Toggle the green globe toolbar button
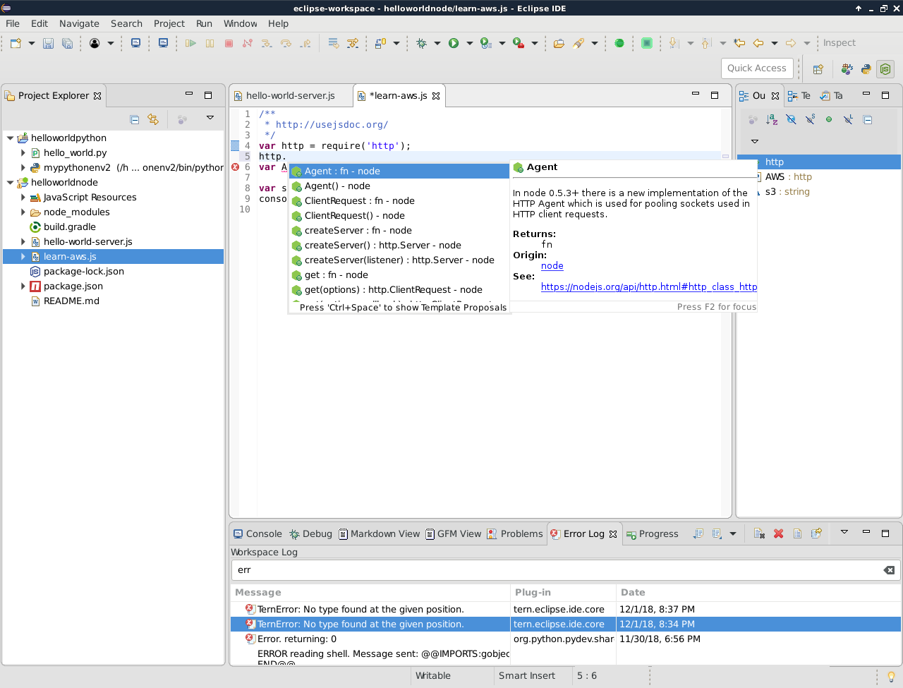The width and height of the screenshot is (903, 688). pos(619,43)
